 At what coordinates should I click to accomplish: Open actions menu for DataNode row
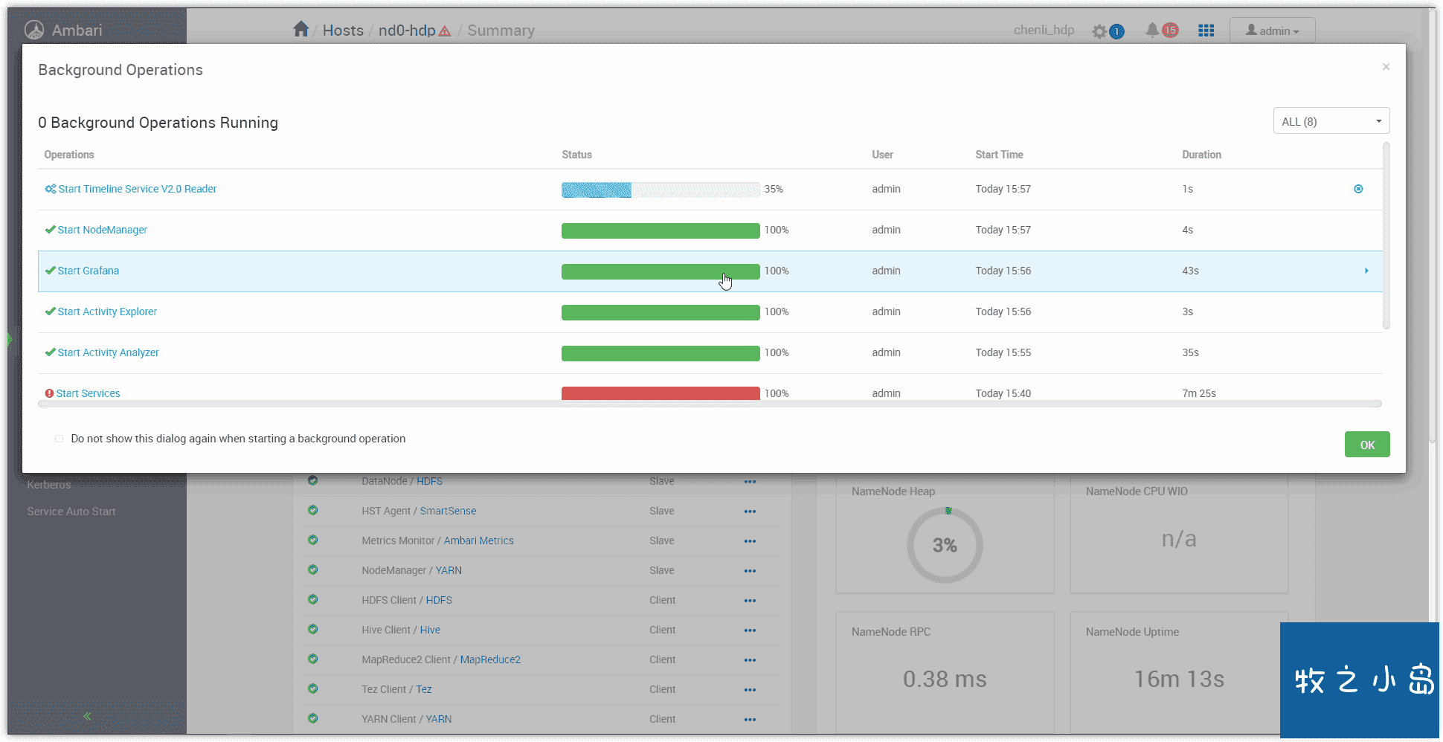click(x=750, y=482)
